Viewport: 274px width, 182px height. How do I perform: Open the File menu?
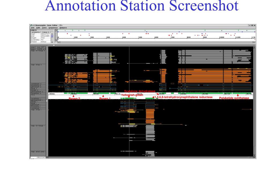click(32, 28)
